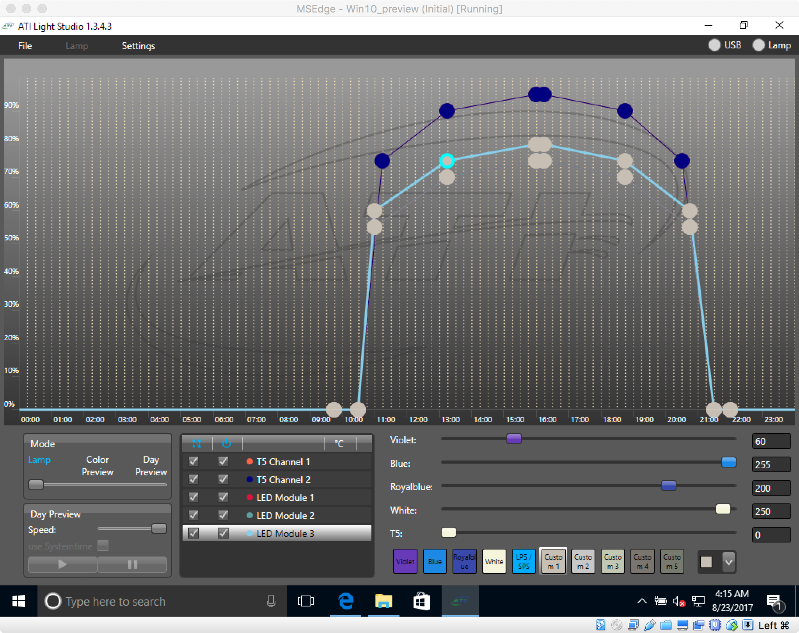
Task: Click the Royalblue slider handle
Action: coord(668,485)
